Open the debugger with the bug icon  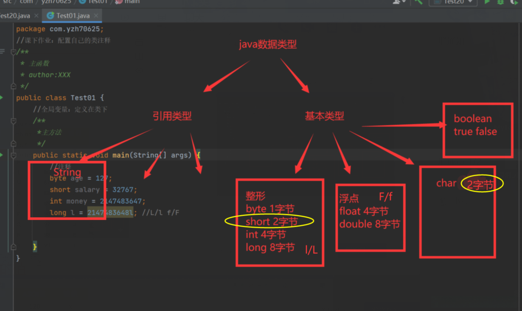tap(501, 3)
